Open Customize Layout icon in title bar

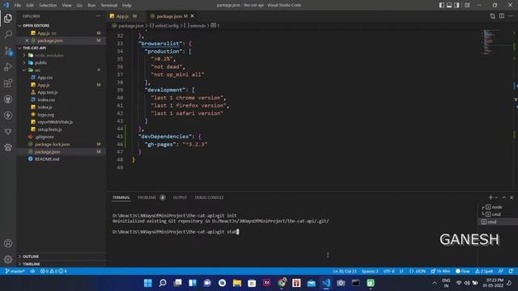click(467, 5)
